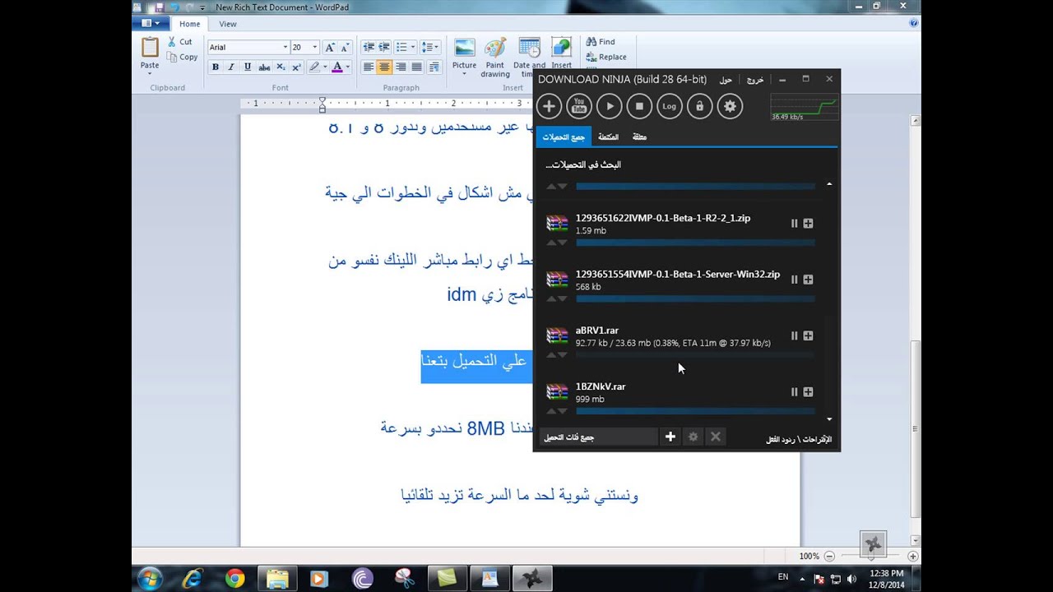1053x592 pixels.
Task: Click the progress bar of 1BZNkV.rar
Action: coord(695,411)
